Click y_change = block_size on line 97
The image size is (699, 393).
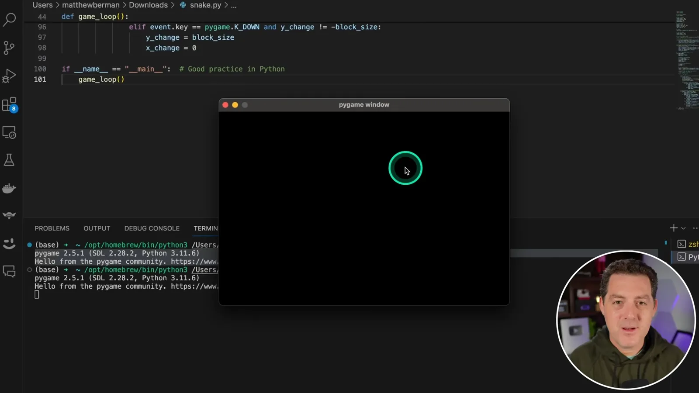click(x=190, y=38)
